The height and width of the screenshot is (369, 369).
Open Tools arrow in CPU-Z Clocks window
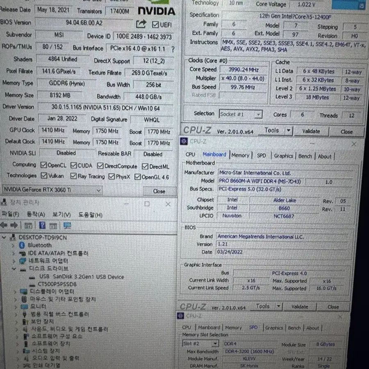point(289,130)
